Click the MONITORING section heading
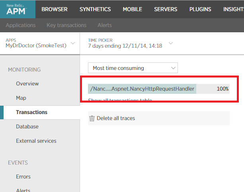Viewport: 244px width, 192px height. (24, 70)
